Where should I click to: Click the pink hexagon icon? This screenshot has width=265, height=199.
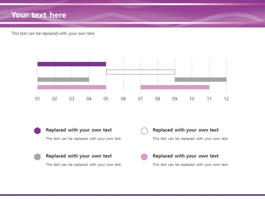(144, 157)
